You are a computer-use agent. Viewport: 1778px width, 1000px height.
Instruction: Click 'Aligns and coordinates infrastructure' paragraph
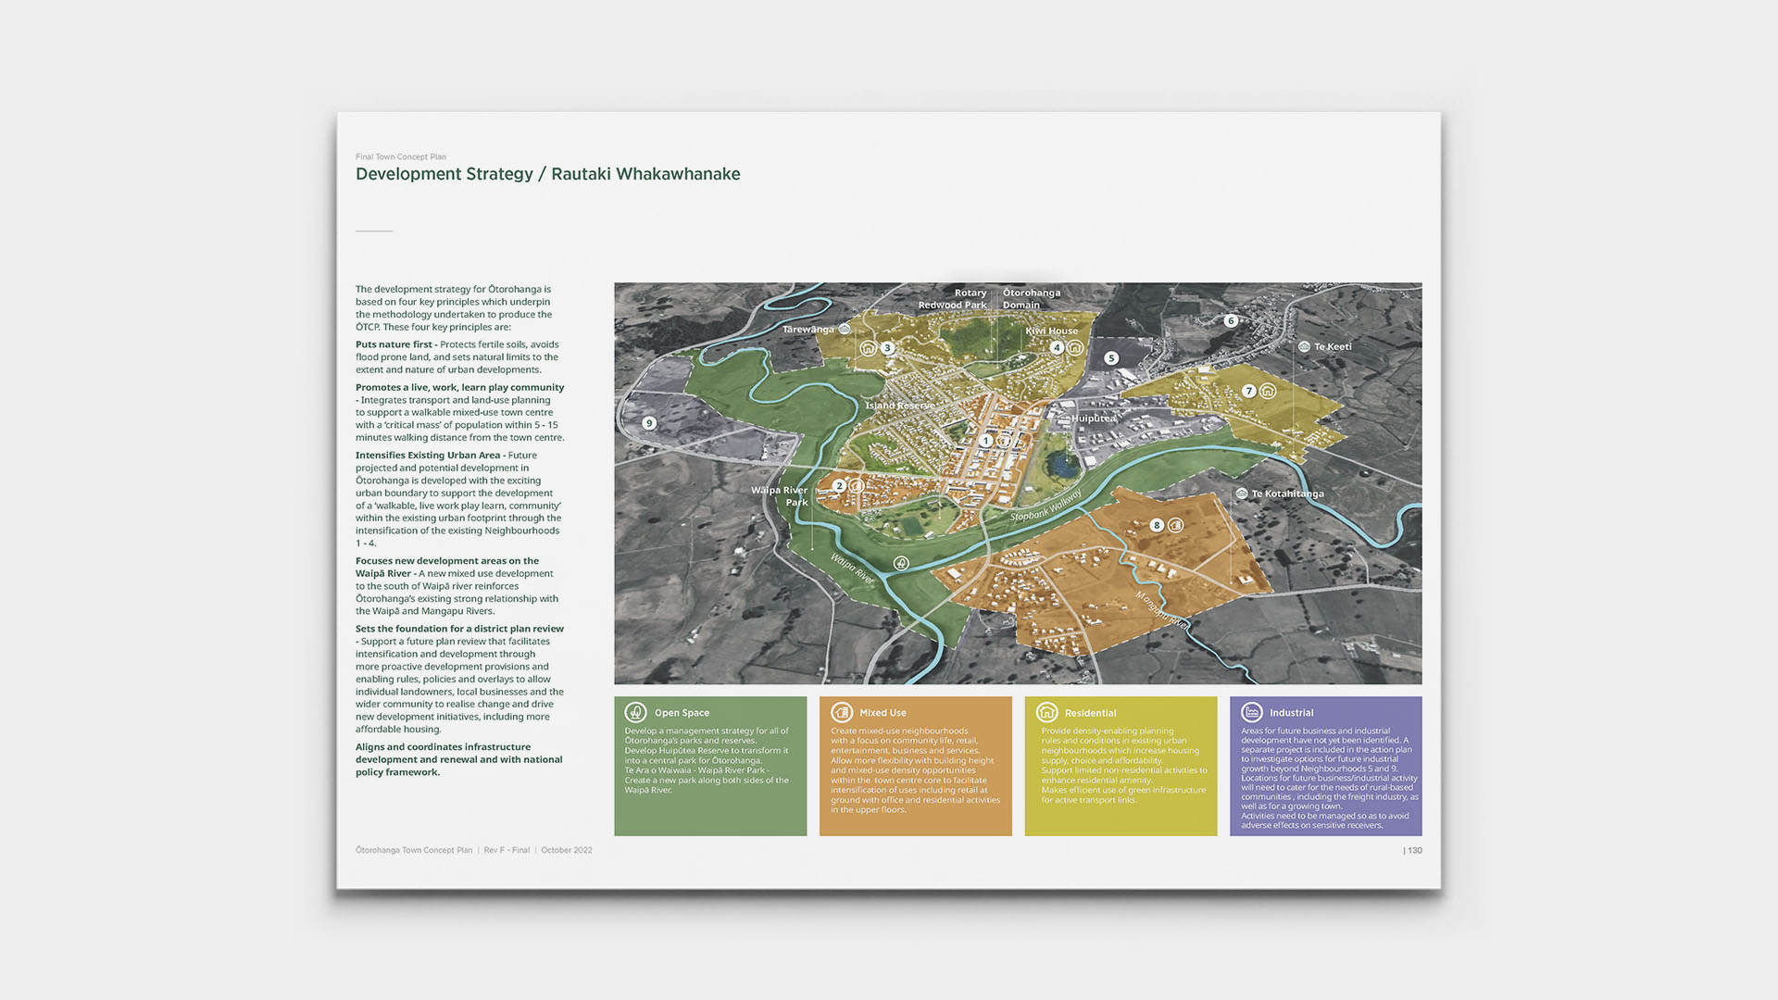[x=458, y=759]
